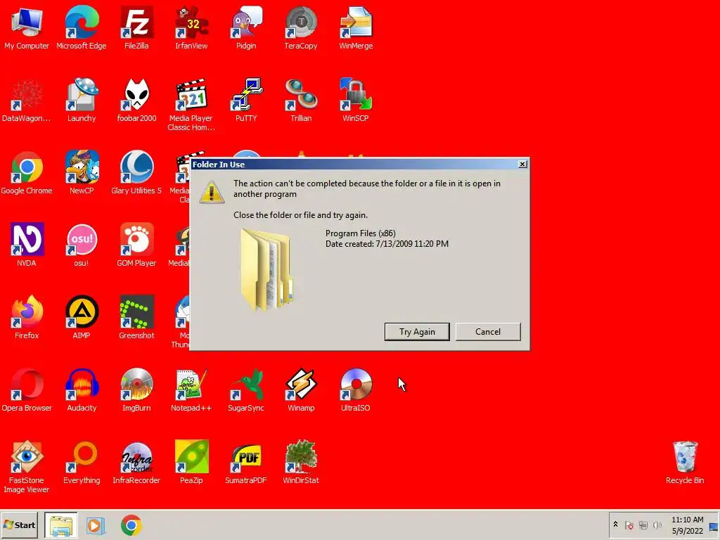Screen dimensions: 720x540
Task: Click the network tray icon
Action: point(643,525)
